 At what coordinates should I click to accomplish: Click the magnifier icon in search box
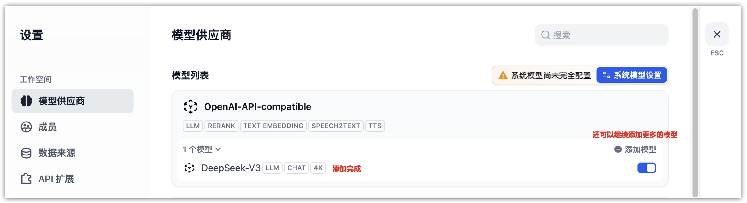point(546,35)
